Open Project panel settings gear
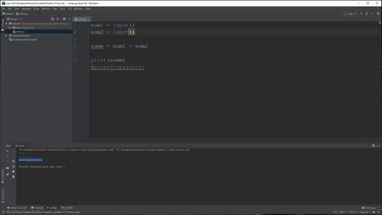Screen dimensions: 382x215 pos(64,19)
